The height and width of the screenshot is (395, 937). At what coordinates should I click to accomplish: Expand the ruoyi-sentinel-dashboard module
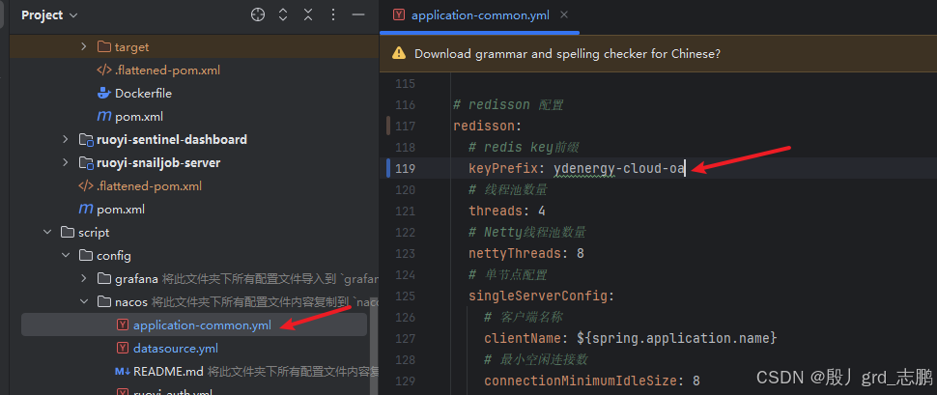coord(65,140)
